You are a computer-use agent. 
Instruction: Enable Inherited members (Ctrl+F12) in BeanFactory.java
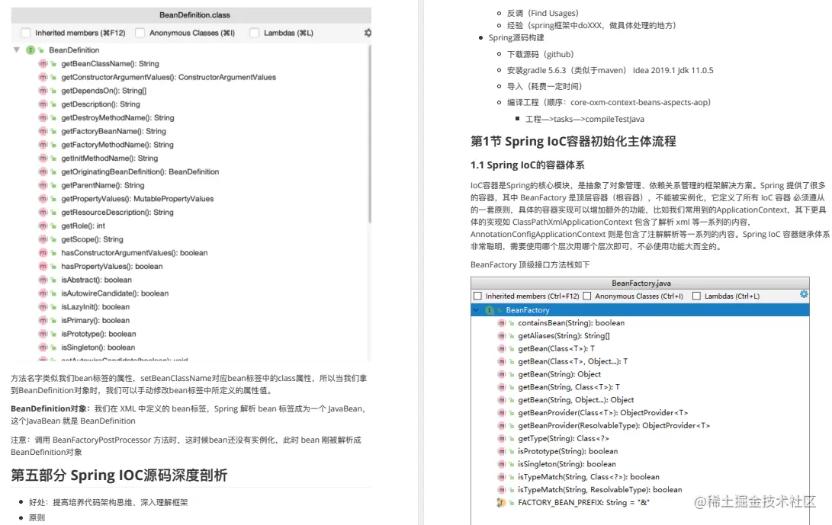[477, 296]
